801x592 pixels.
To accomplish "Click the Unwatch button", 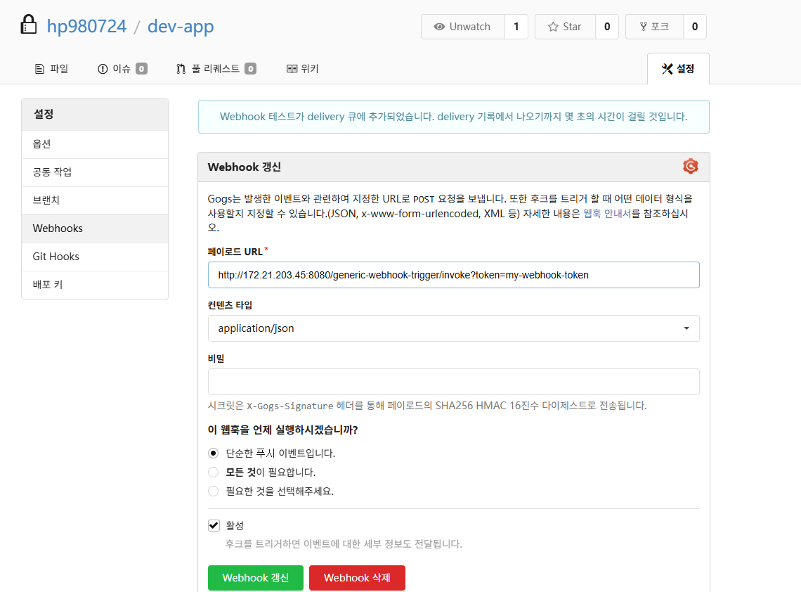I will pyautogui.click(x=462, y=27).
